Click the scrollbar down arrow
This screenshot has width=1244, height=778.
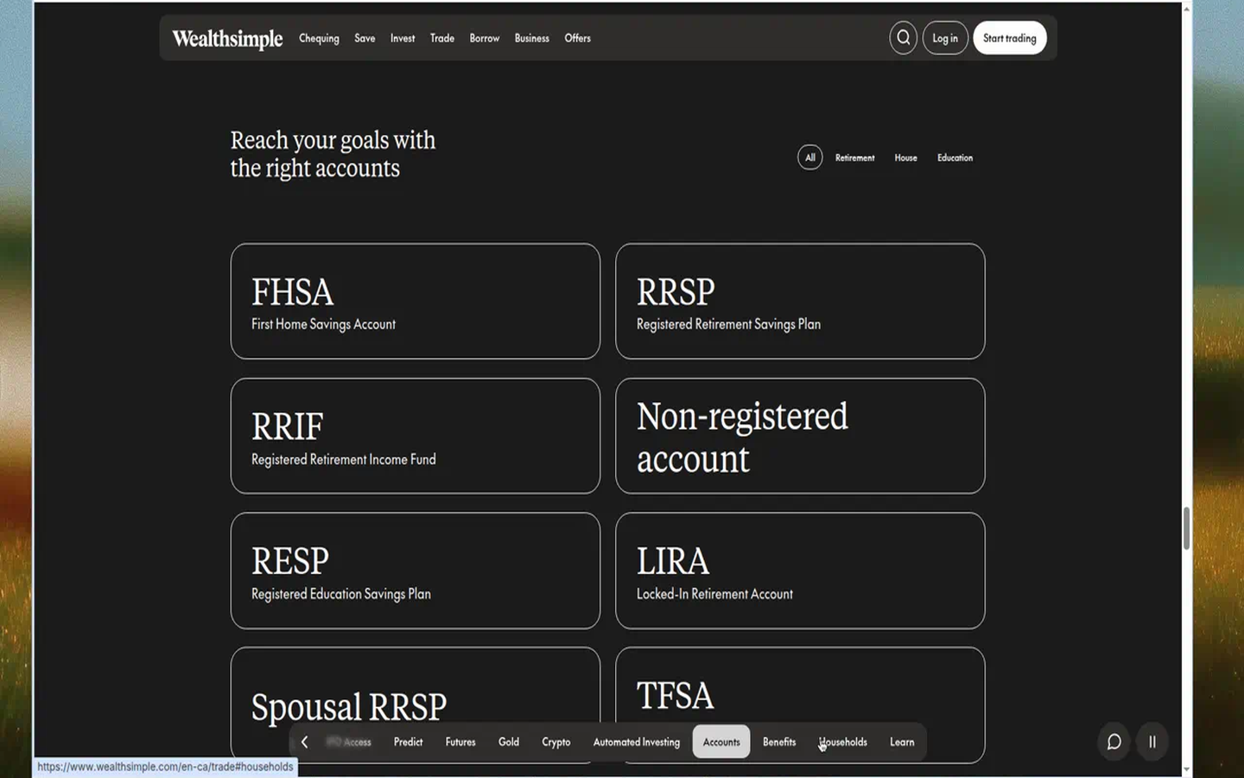[x=1186, y=768]
